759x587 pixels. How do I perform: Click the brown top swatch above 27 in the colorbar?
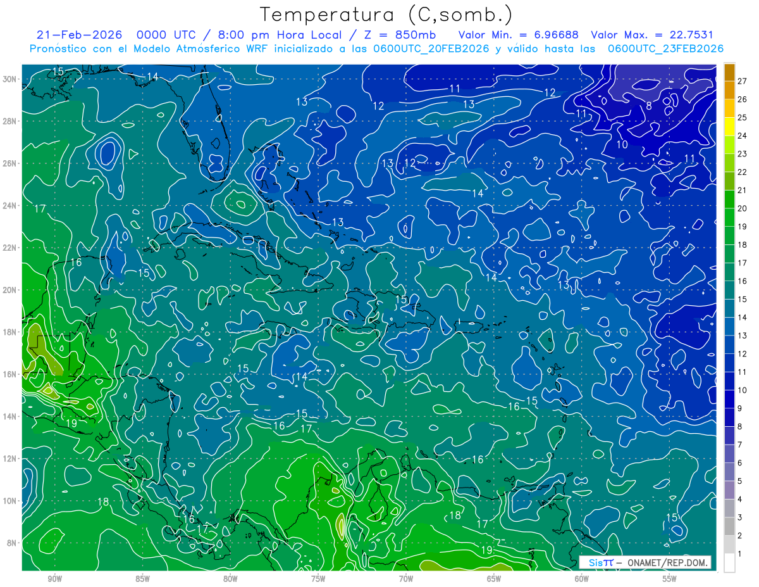click(x=729, y=72)
